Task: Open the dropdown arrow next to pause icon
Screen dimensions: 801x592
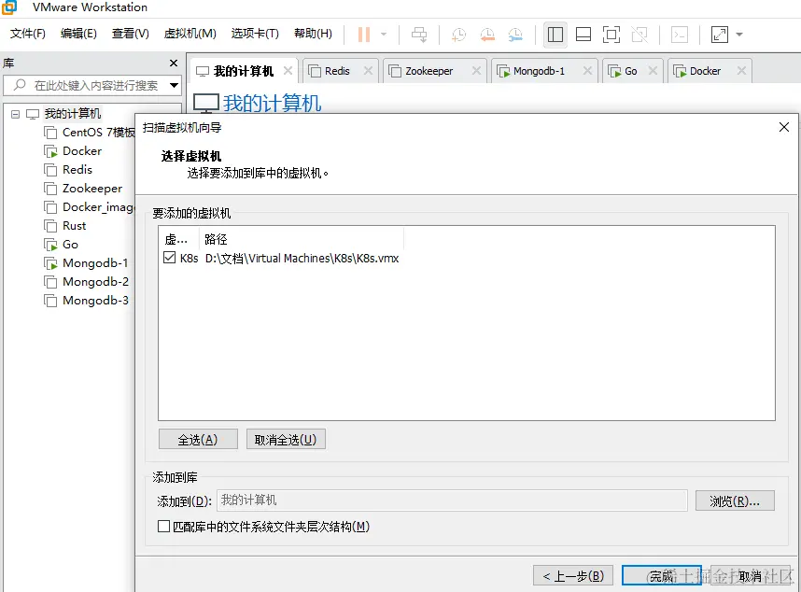Action: pos(384,35)
